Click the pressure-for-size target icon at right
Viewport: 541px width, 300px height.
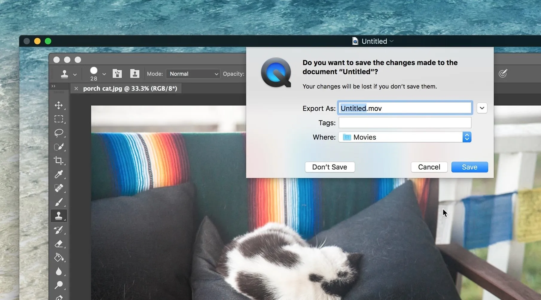(x=503, y=73)
